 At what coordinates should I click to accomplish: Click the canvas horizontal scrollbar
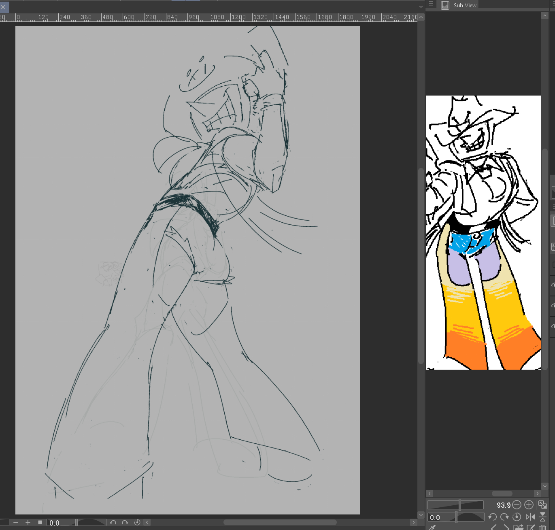[280, 522]
